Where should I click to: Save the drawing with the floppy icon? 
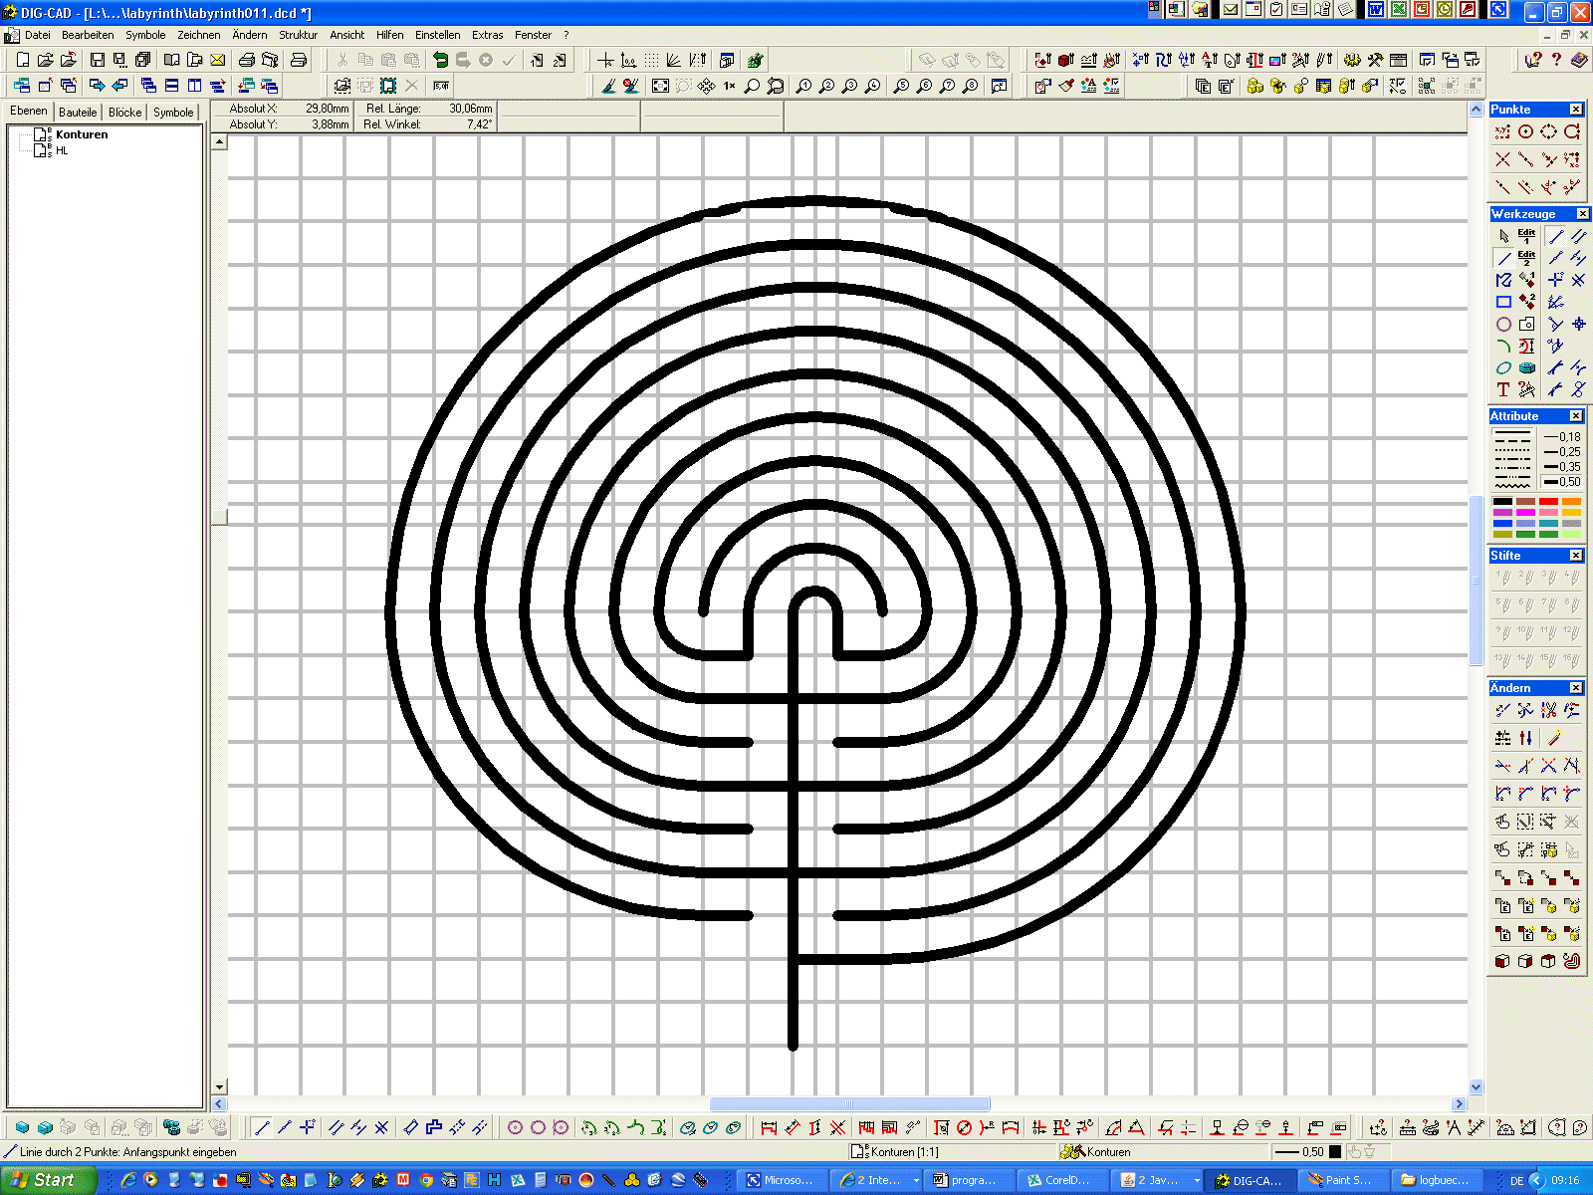point(98,60)
